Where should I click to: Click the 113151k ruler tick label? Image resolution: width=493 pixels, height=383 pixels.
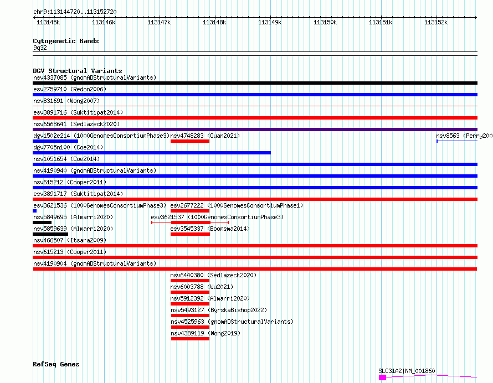(x=380, y=22)
